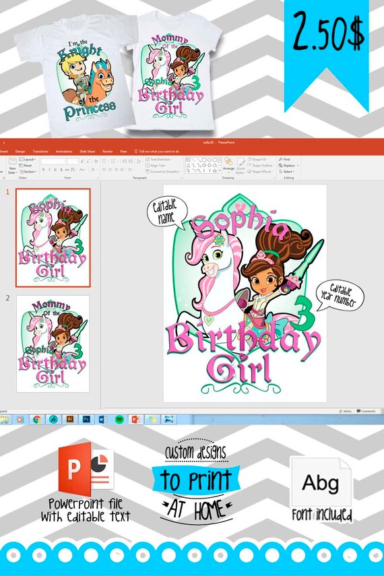
Task: Toggle Bold formatting
Action: [43, 170]
